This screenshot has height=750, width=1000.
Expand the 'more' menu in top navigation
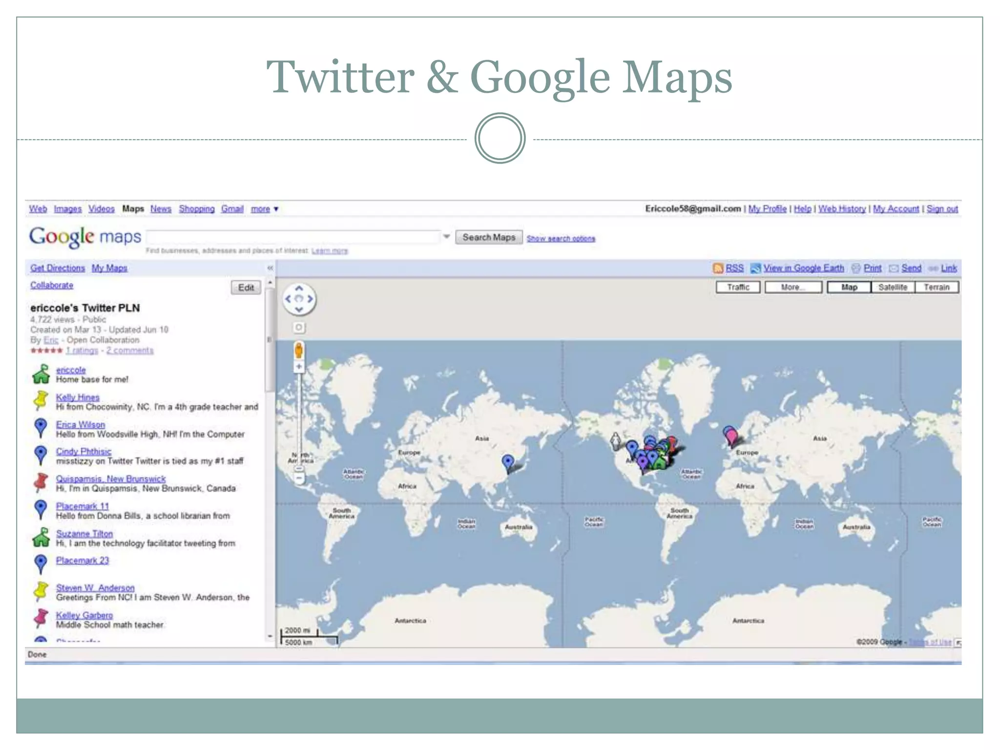[264, 209]
